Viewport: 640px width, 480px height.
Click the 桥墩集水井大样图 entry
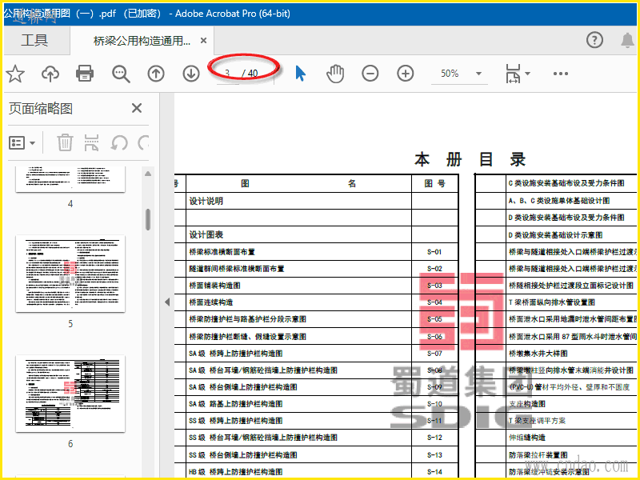pos(538,353)
